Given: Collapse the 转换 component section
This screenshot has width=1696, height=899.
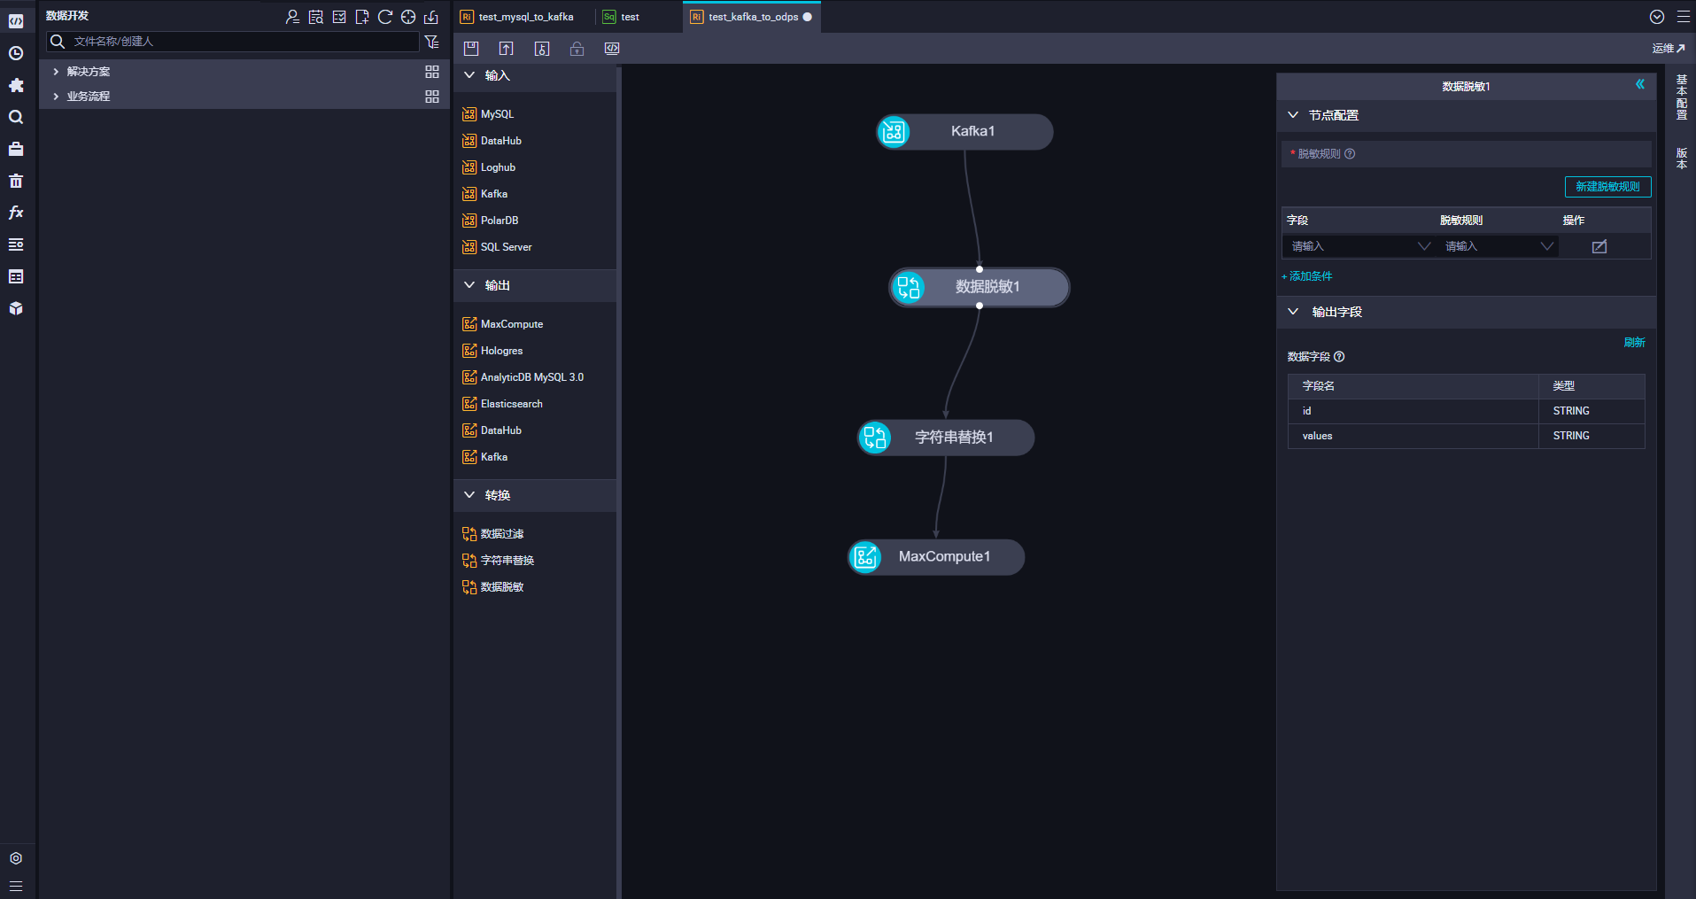Looking at the screenshot, I should coord(469,495).
